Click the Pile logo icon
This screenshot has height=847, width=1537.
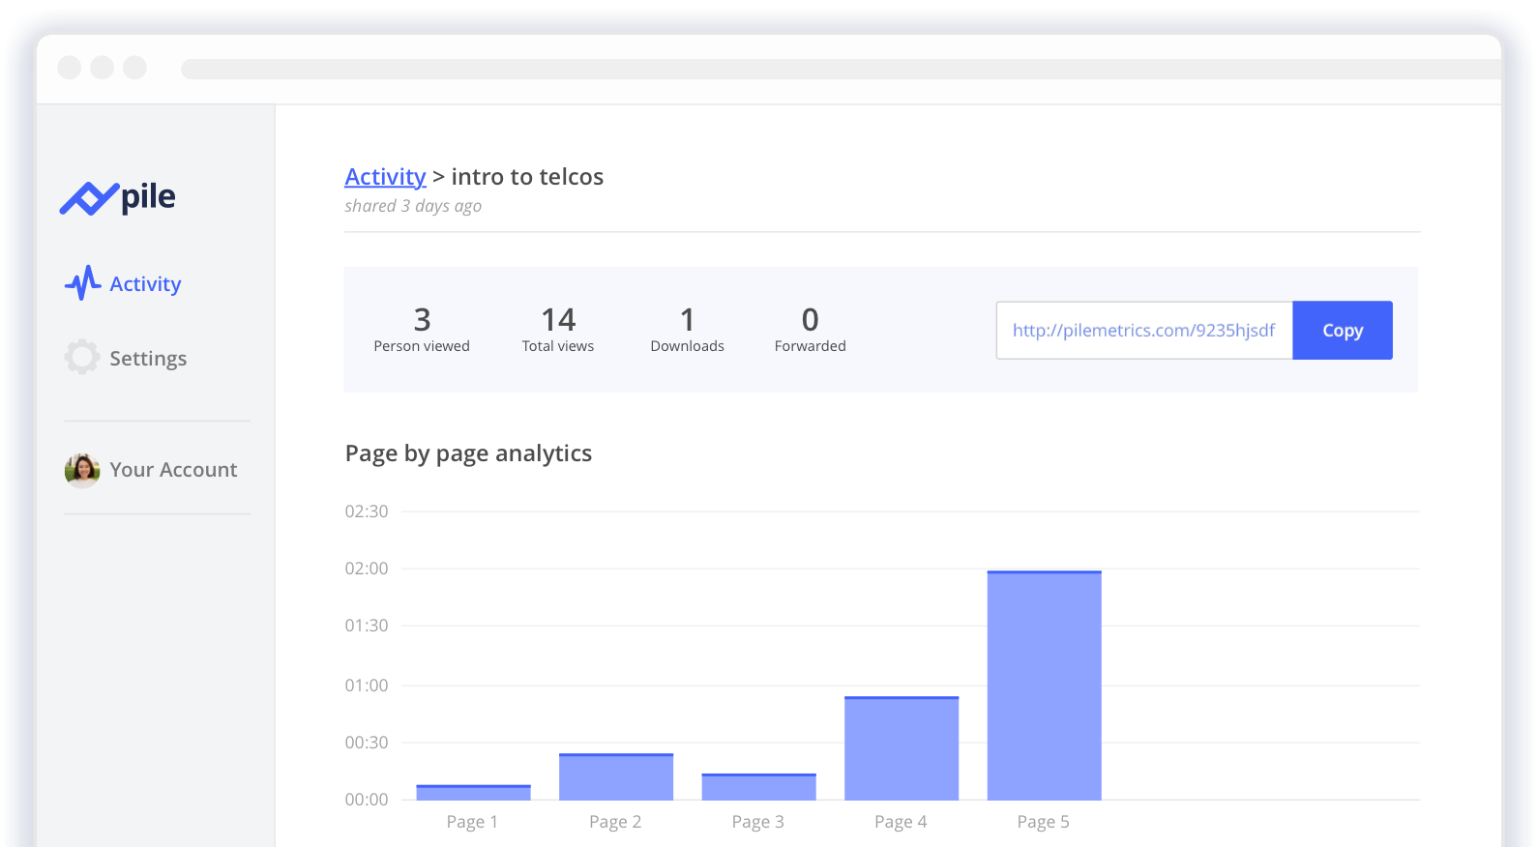coord(88,198)
